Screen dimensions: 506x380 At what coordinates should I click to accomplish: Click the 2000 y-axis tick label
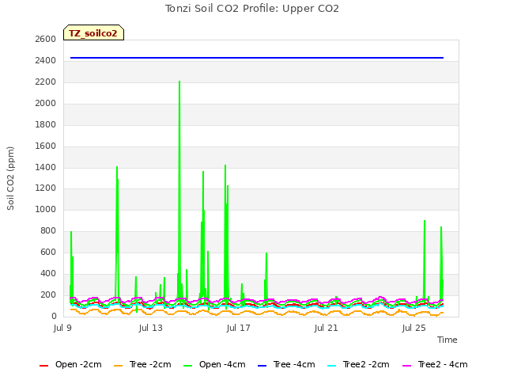click(46, 103)
